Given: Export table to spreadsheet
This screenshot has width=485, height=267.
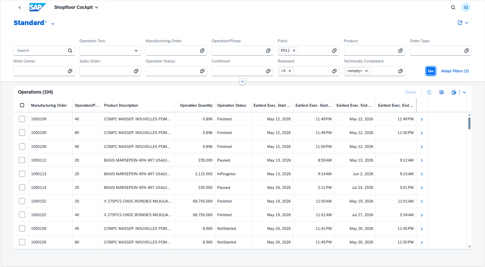Looking at the screenshot, I should 454,92.
